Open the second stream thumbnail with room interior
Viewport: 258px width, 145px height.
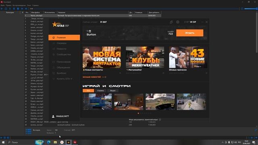(129, 102)
